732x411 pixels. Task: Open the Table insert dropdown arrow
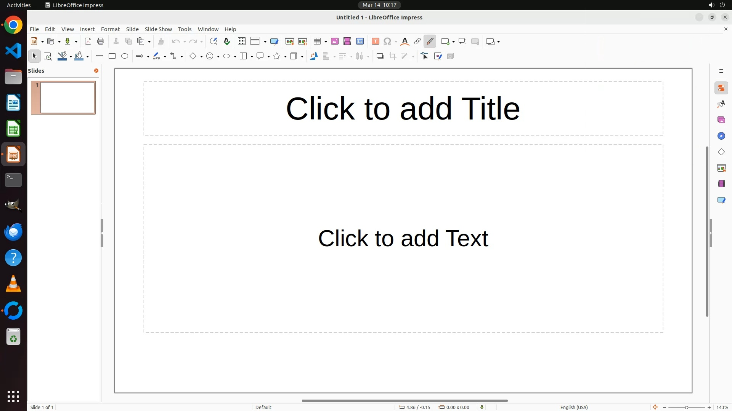[x=326, y=42]
